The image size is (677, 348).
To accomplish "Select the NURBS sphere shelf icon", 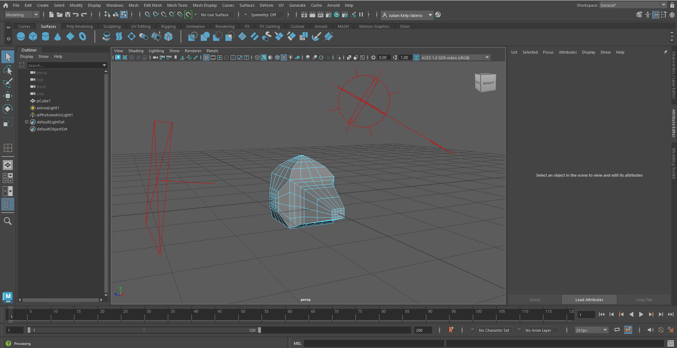I will (x=21, y=36).
